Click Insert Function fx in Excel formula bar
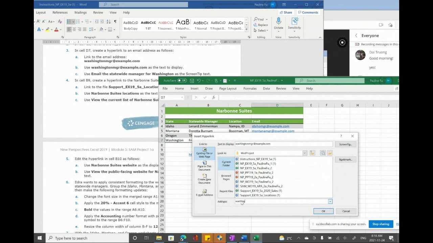This screenshot has height=243, width=433. point(213,98)
